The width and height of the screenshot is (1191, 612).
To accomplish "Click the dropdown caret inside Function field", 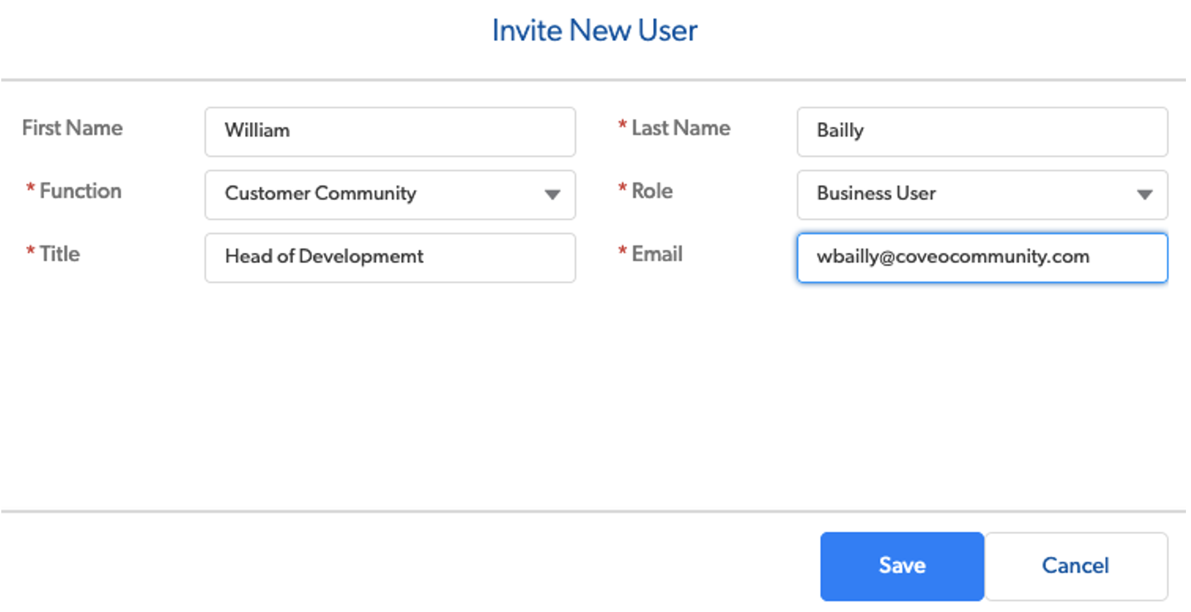I will click(554, 195).
